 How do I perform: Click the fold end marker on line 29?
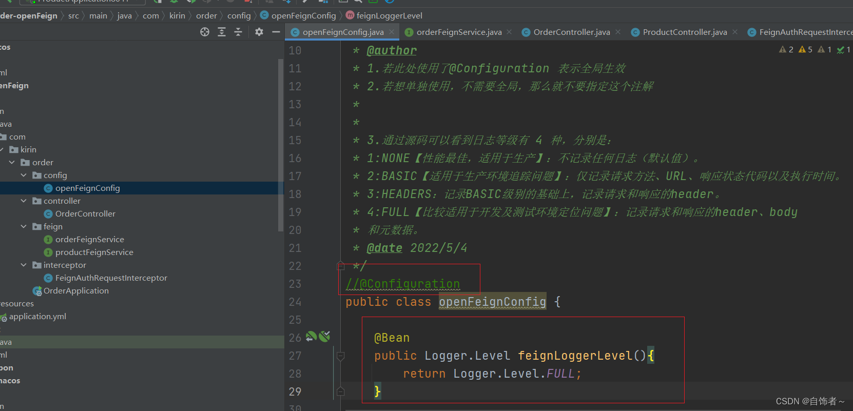pyautogui.click(x=340, y=392)
